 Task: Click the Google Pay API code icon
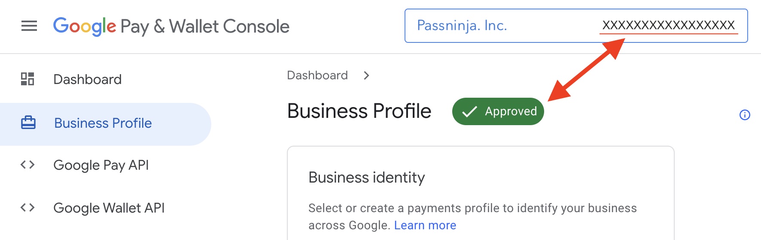(27, 165)
